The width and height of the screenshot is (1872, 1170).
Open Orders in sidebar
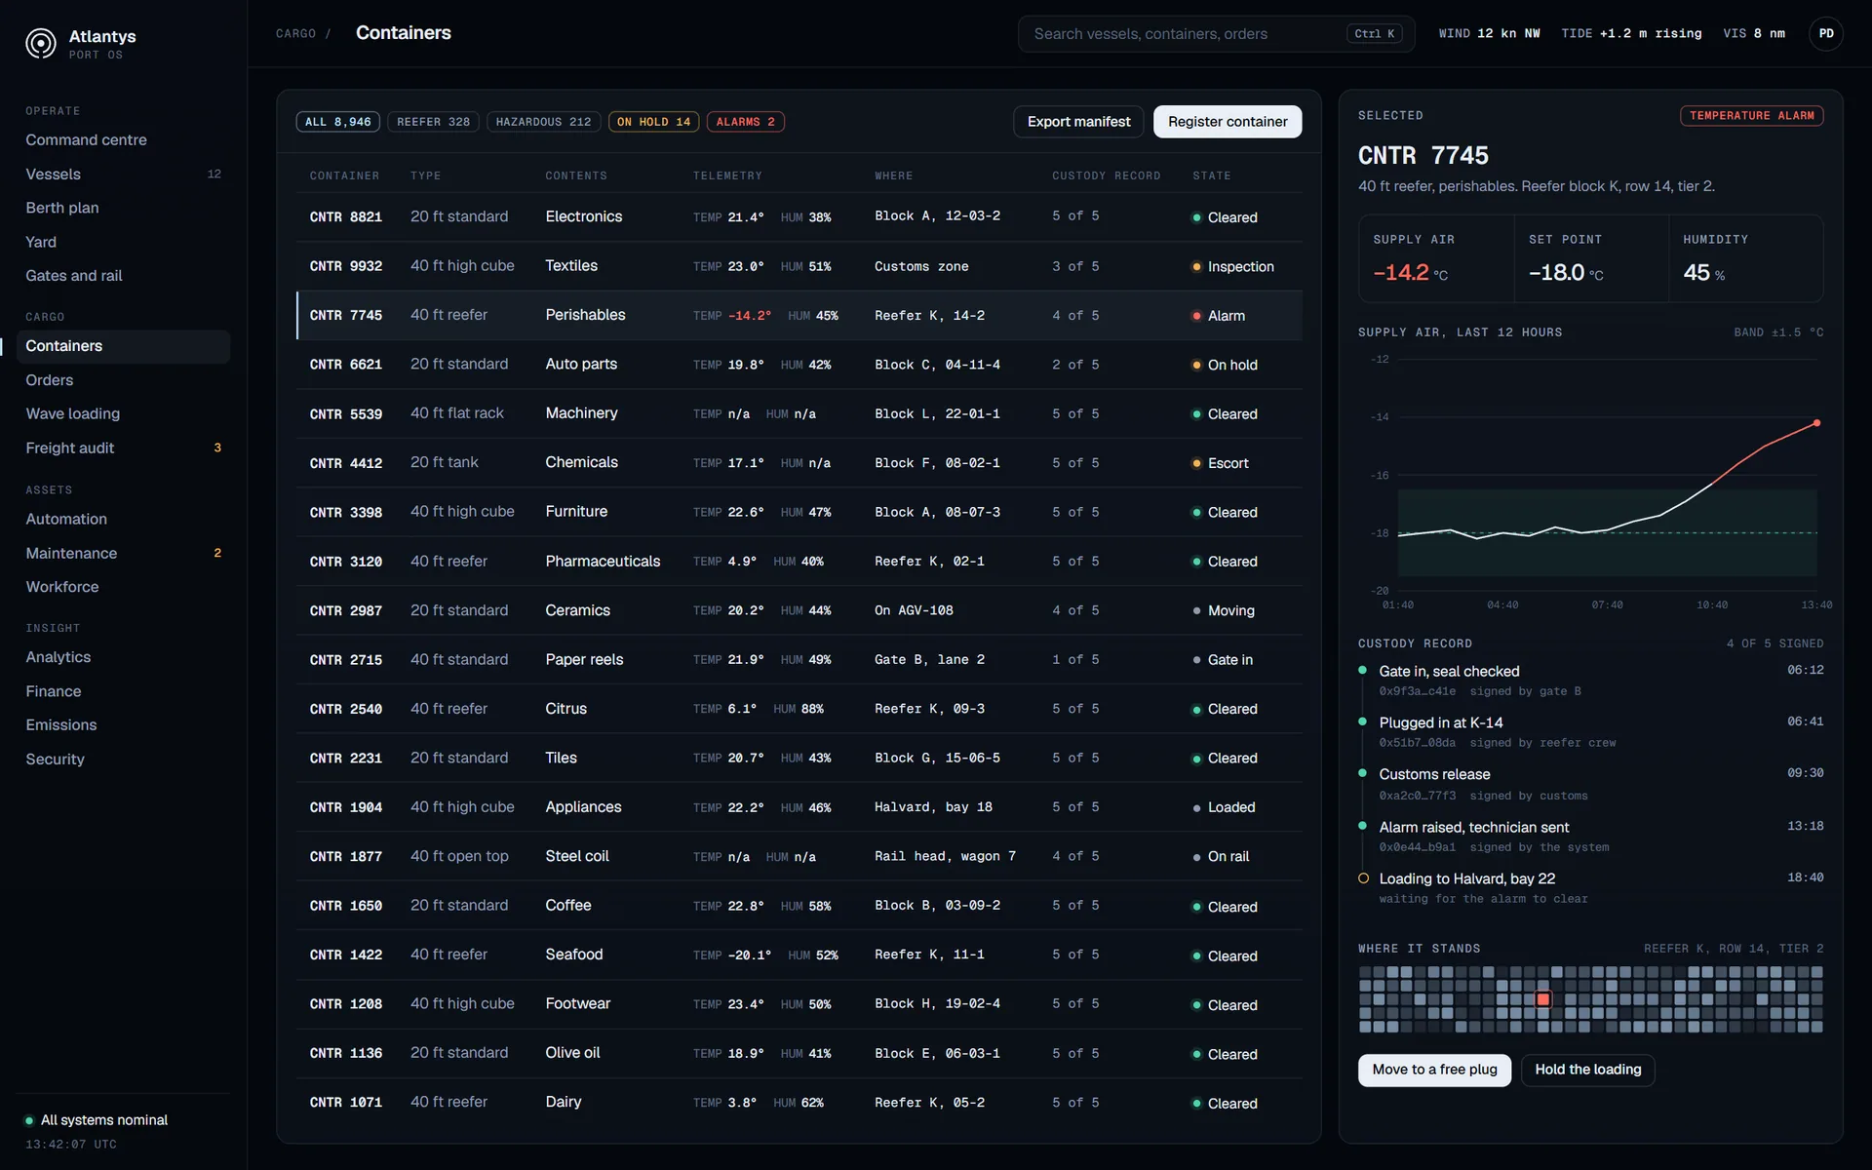click(x=123, y=380)
